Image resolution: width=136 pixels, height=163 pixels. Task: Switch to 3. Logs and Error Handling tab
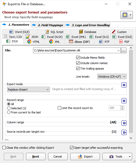(x=87, y=25)
